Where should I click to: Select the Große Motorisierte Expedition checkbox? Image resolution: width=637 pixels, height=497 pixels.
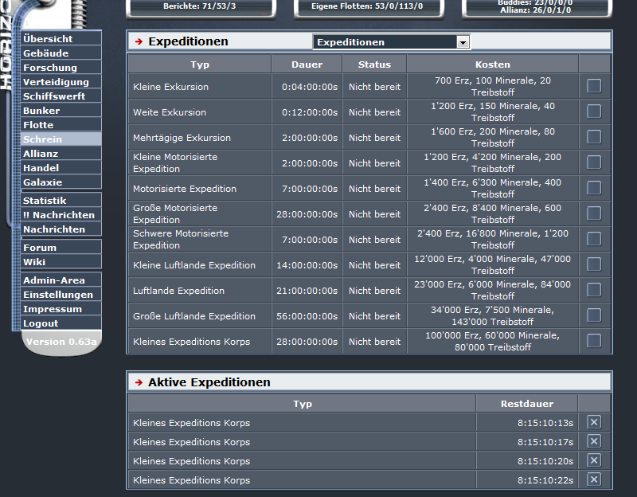coord(594,213)
